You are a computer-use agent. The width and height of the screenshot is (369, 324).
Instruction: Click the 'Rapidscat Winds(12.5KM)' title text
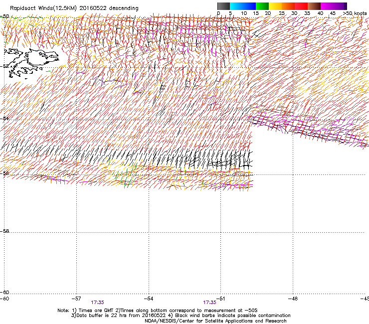(43, 8)
